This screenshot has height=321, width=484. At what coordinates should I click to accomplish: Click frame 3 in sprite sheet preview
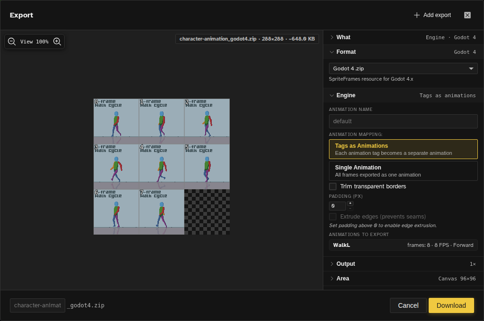[116, 167]
